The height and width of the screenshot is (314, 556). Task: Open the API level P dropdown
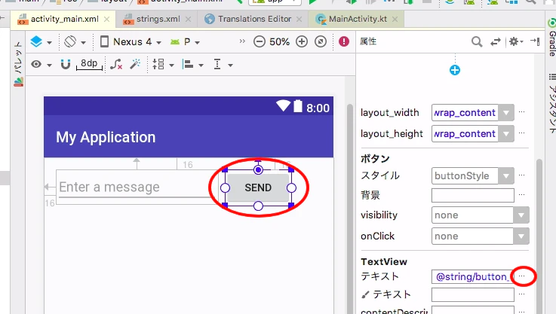coord(185,41)
